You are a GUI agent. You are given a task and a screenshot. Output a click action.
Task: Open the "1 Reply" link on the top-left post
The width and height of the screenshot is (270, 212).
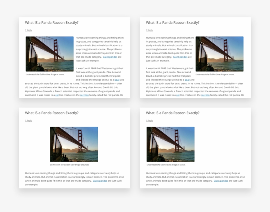coord(29,30)
